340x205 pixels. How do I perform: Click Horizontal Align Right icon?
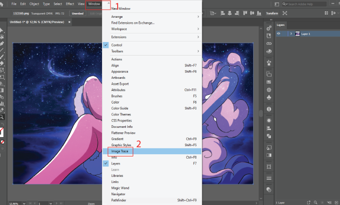click(237, 13)
